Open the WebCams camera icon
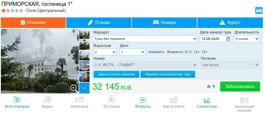This screenshot has height=115, width=265. [x=80, y=100]
